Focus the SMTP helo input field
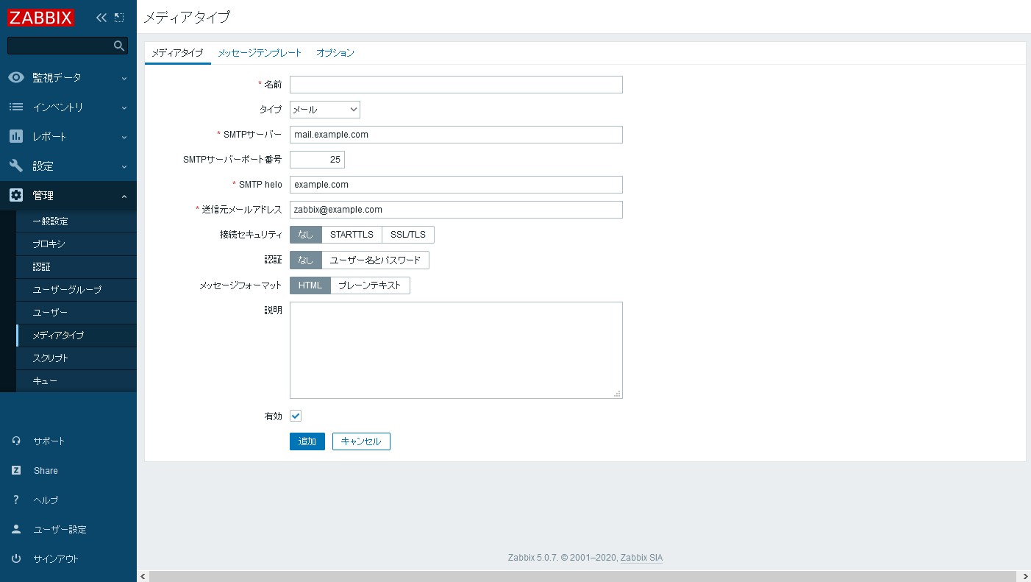The width and height of the screenshot is (1031, 582). click(456, 185)
